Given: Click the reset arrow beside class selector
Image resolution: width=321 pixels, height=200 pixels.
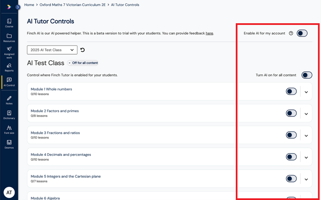Looking at the screenshot, I should (83, 50).
